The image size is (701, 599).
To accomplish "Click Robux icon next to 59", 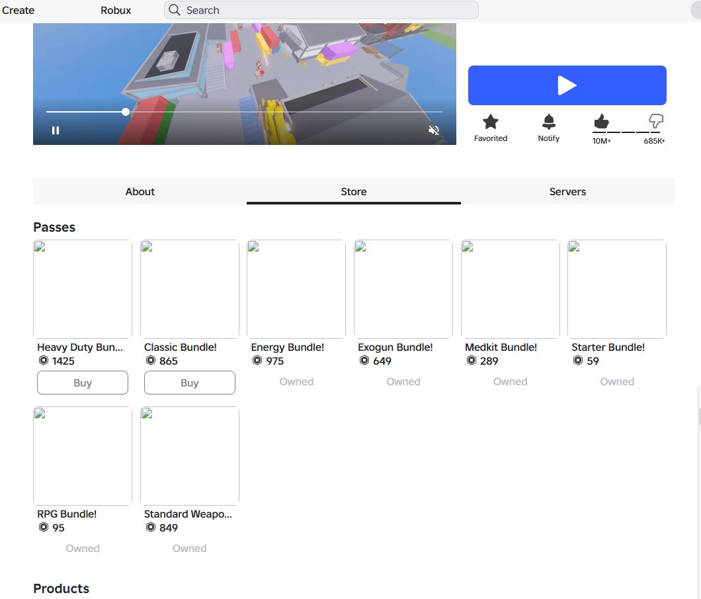I will [x=578, y=360].
